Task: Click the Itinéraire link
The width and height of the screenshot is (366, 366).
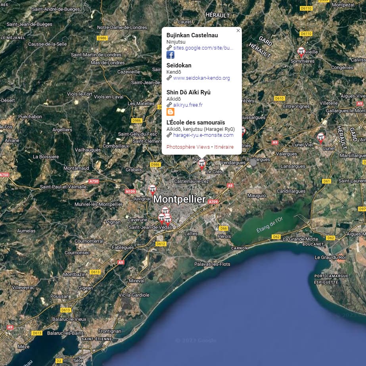Action: [x=224, y=147]
